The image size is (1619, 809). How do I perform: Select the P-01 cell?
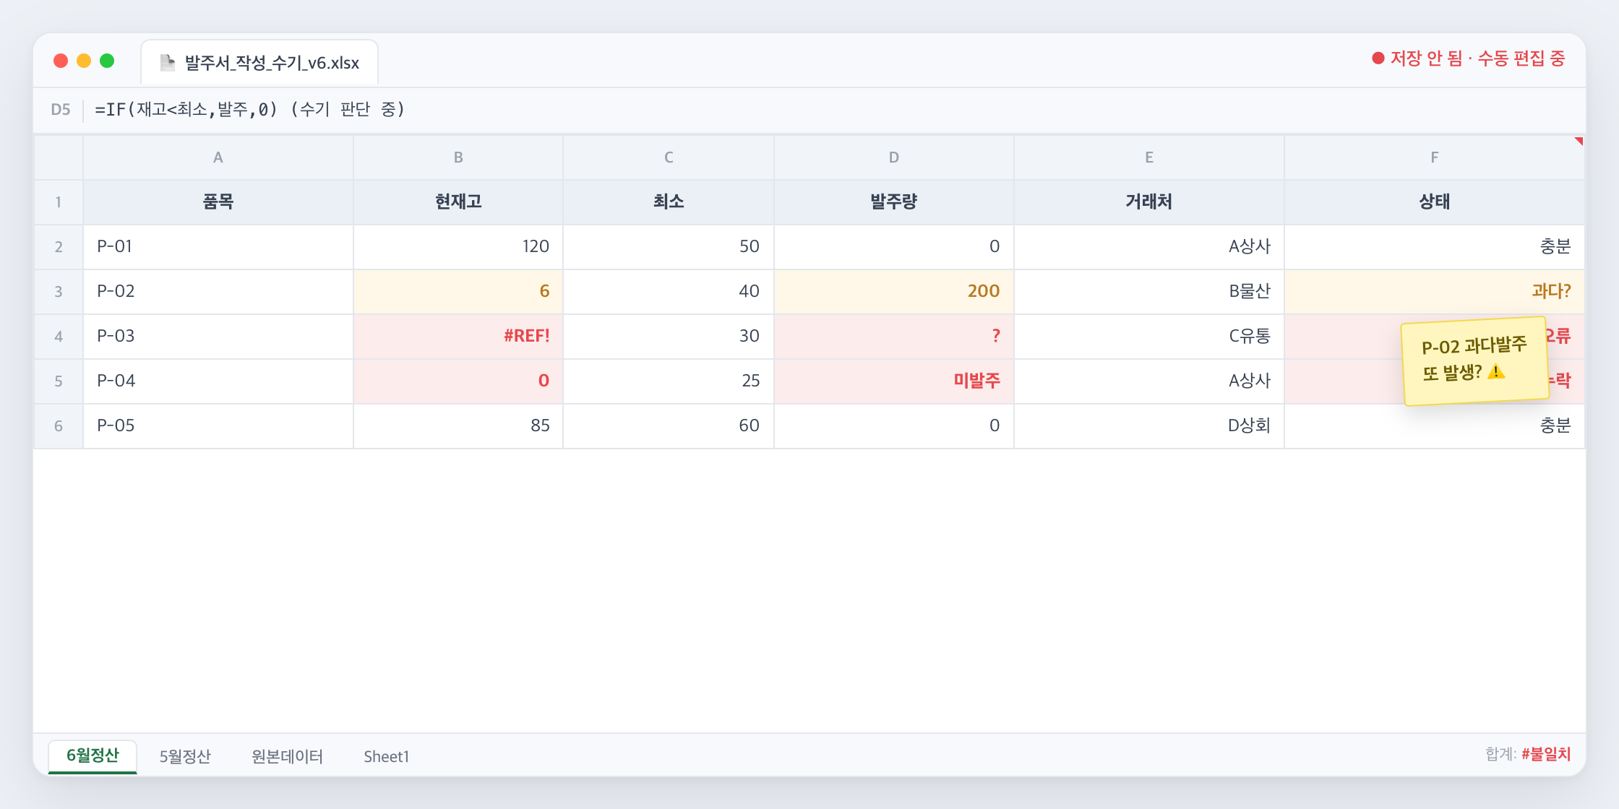tap(218, 247)
